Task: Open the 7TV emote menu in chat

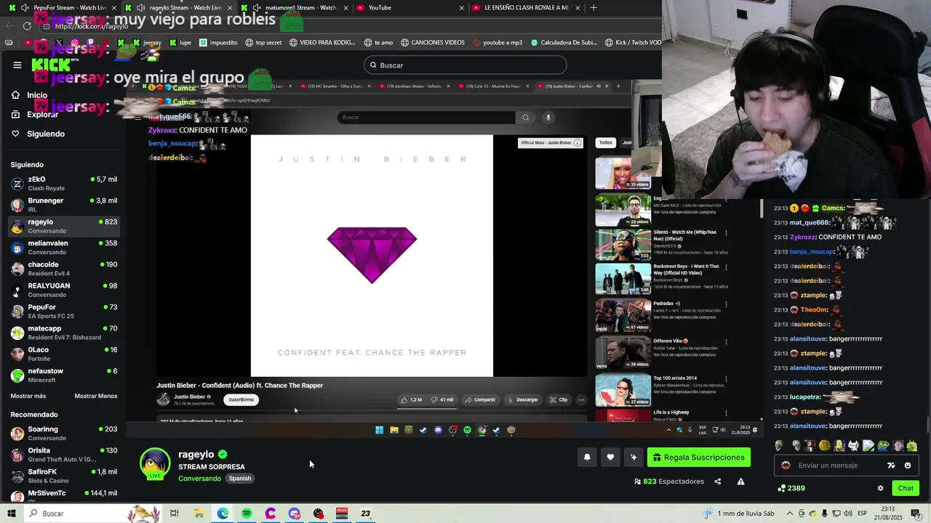Action: click(x=891, y=466)
